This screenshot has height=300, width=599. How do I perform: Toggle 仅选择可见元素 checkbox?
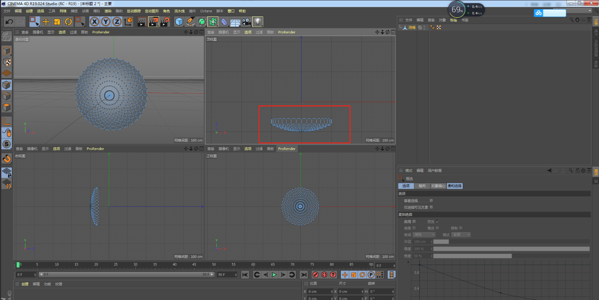[x=431, y=207]
